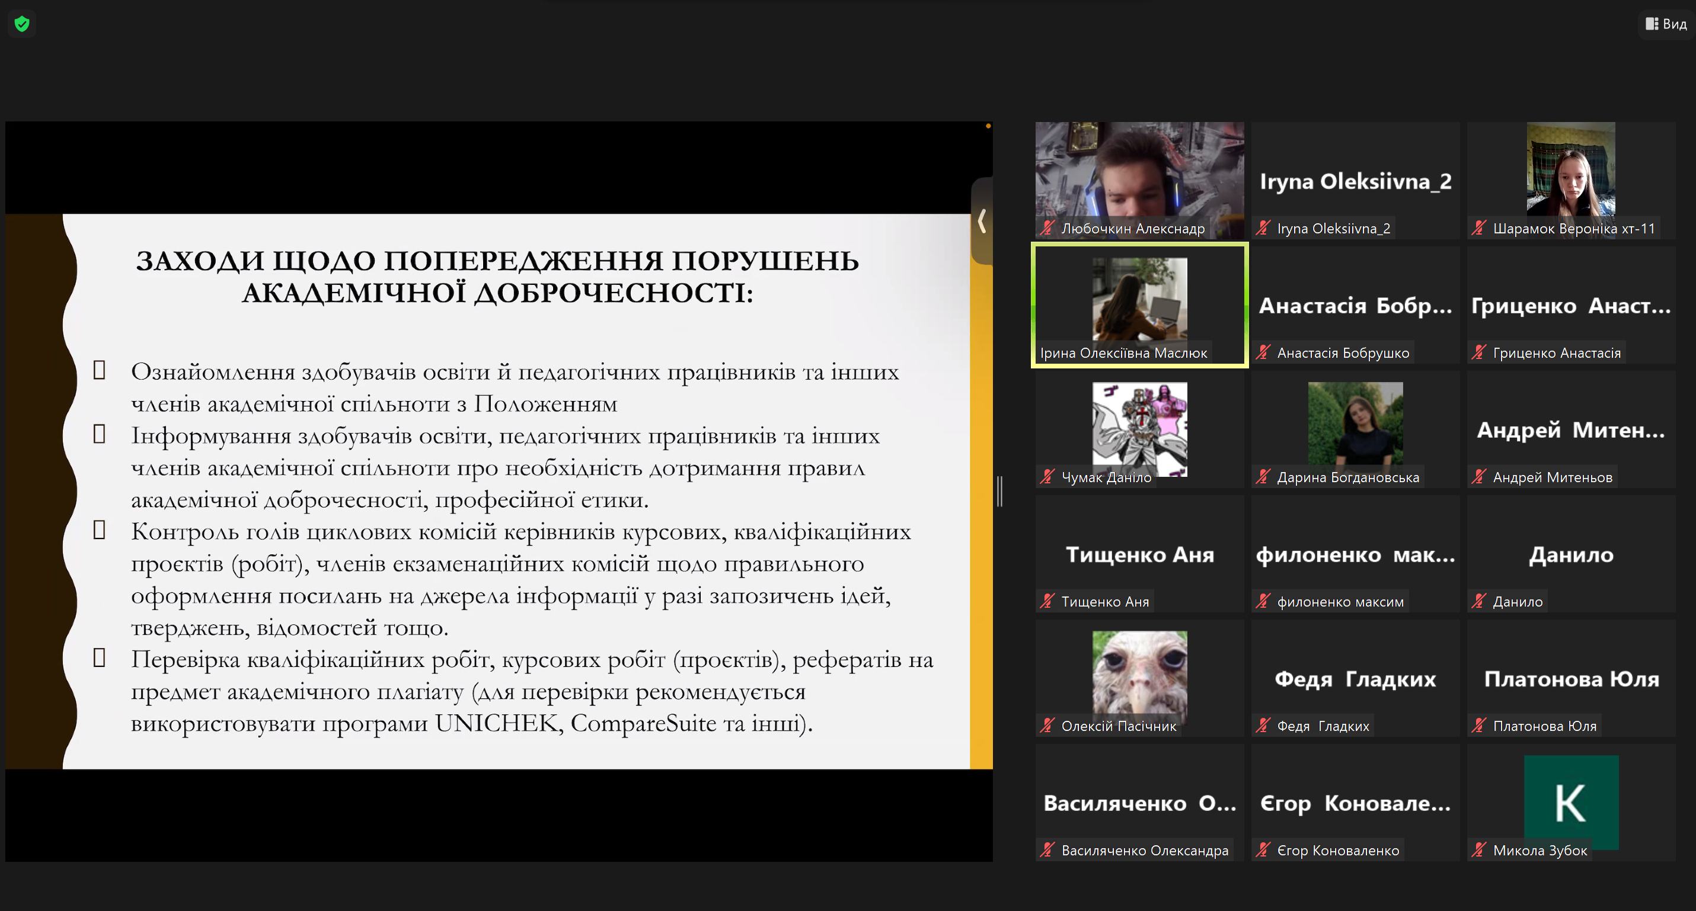The width and height of the screenshot is (1696, 911).
Task: Click the name label Микола Зубок
Action: coord(1540,850)
